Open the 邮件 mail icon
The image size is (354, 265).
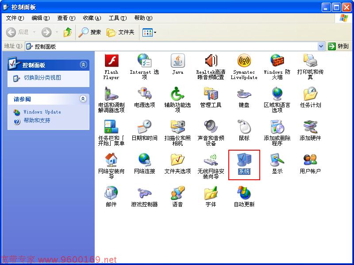click(x=112, y=197)
